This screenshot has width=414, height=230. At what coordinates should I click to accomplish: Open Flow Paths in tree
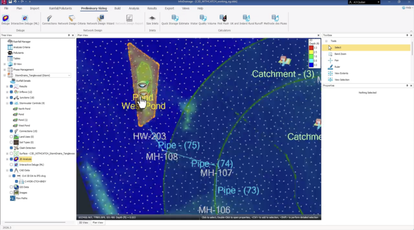[21, 198]
